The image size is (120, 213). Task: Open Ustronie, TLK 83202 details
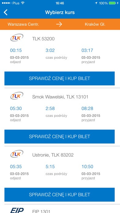53,155
